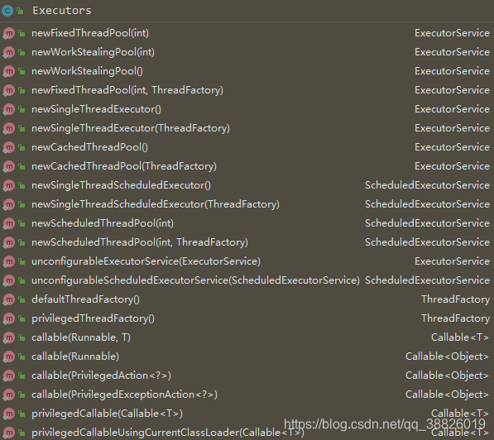The image size is (494, 440).
Task: Select newWorkStealingPool(int) method
Action: pyautogui.click(x=93, y=52)
